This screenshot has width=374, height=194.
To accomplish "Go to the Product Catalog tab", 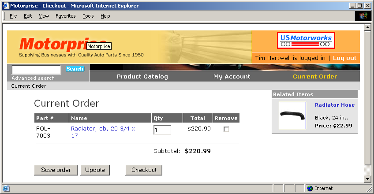I will click(142, 77).
